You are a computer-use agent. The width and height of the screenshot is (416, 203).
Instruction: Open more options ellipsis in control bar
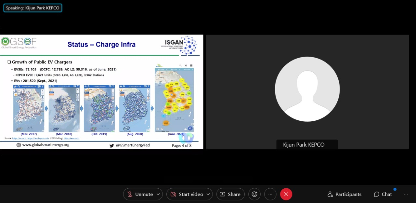(270, 194)
